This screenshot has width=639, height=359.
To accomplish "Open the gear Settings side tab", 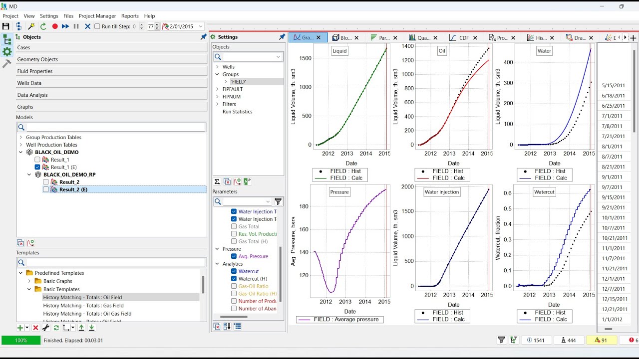I will 7,51.
